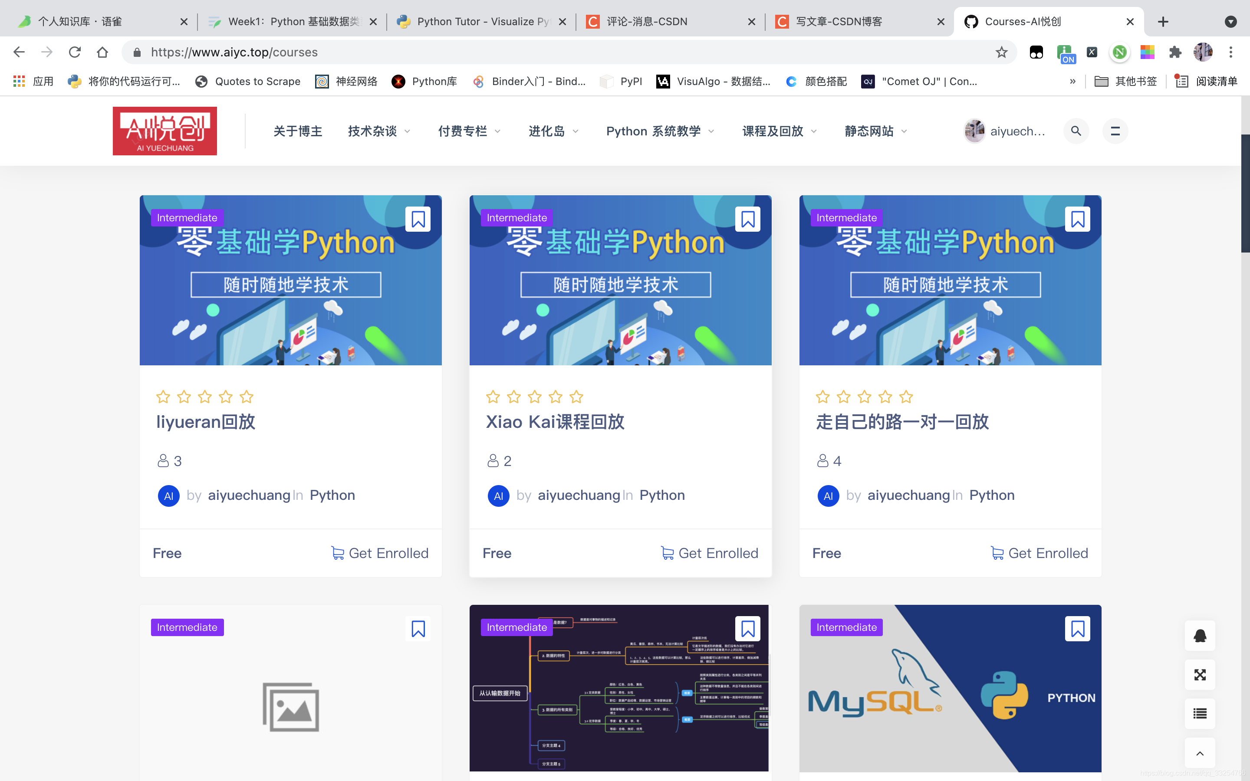Expand the 技术杂谈 dropdown menu
The image size is (1250, 781).
pos(379,131)
